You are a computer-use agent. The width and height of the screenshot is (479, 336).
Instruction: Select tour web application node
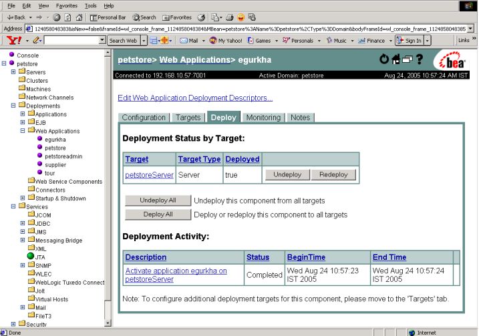50,173
